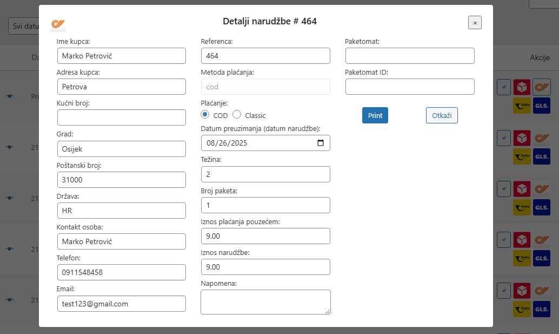The width and height of the screenshot is (559, 334).
Task: Select the Classic payment radio button
Action: (x=237, y=115)
